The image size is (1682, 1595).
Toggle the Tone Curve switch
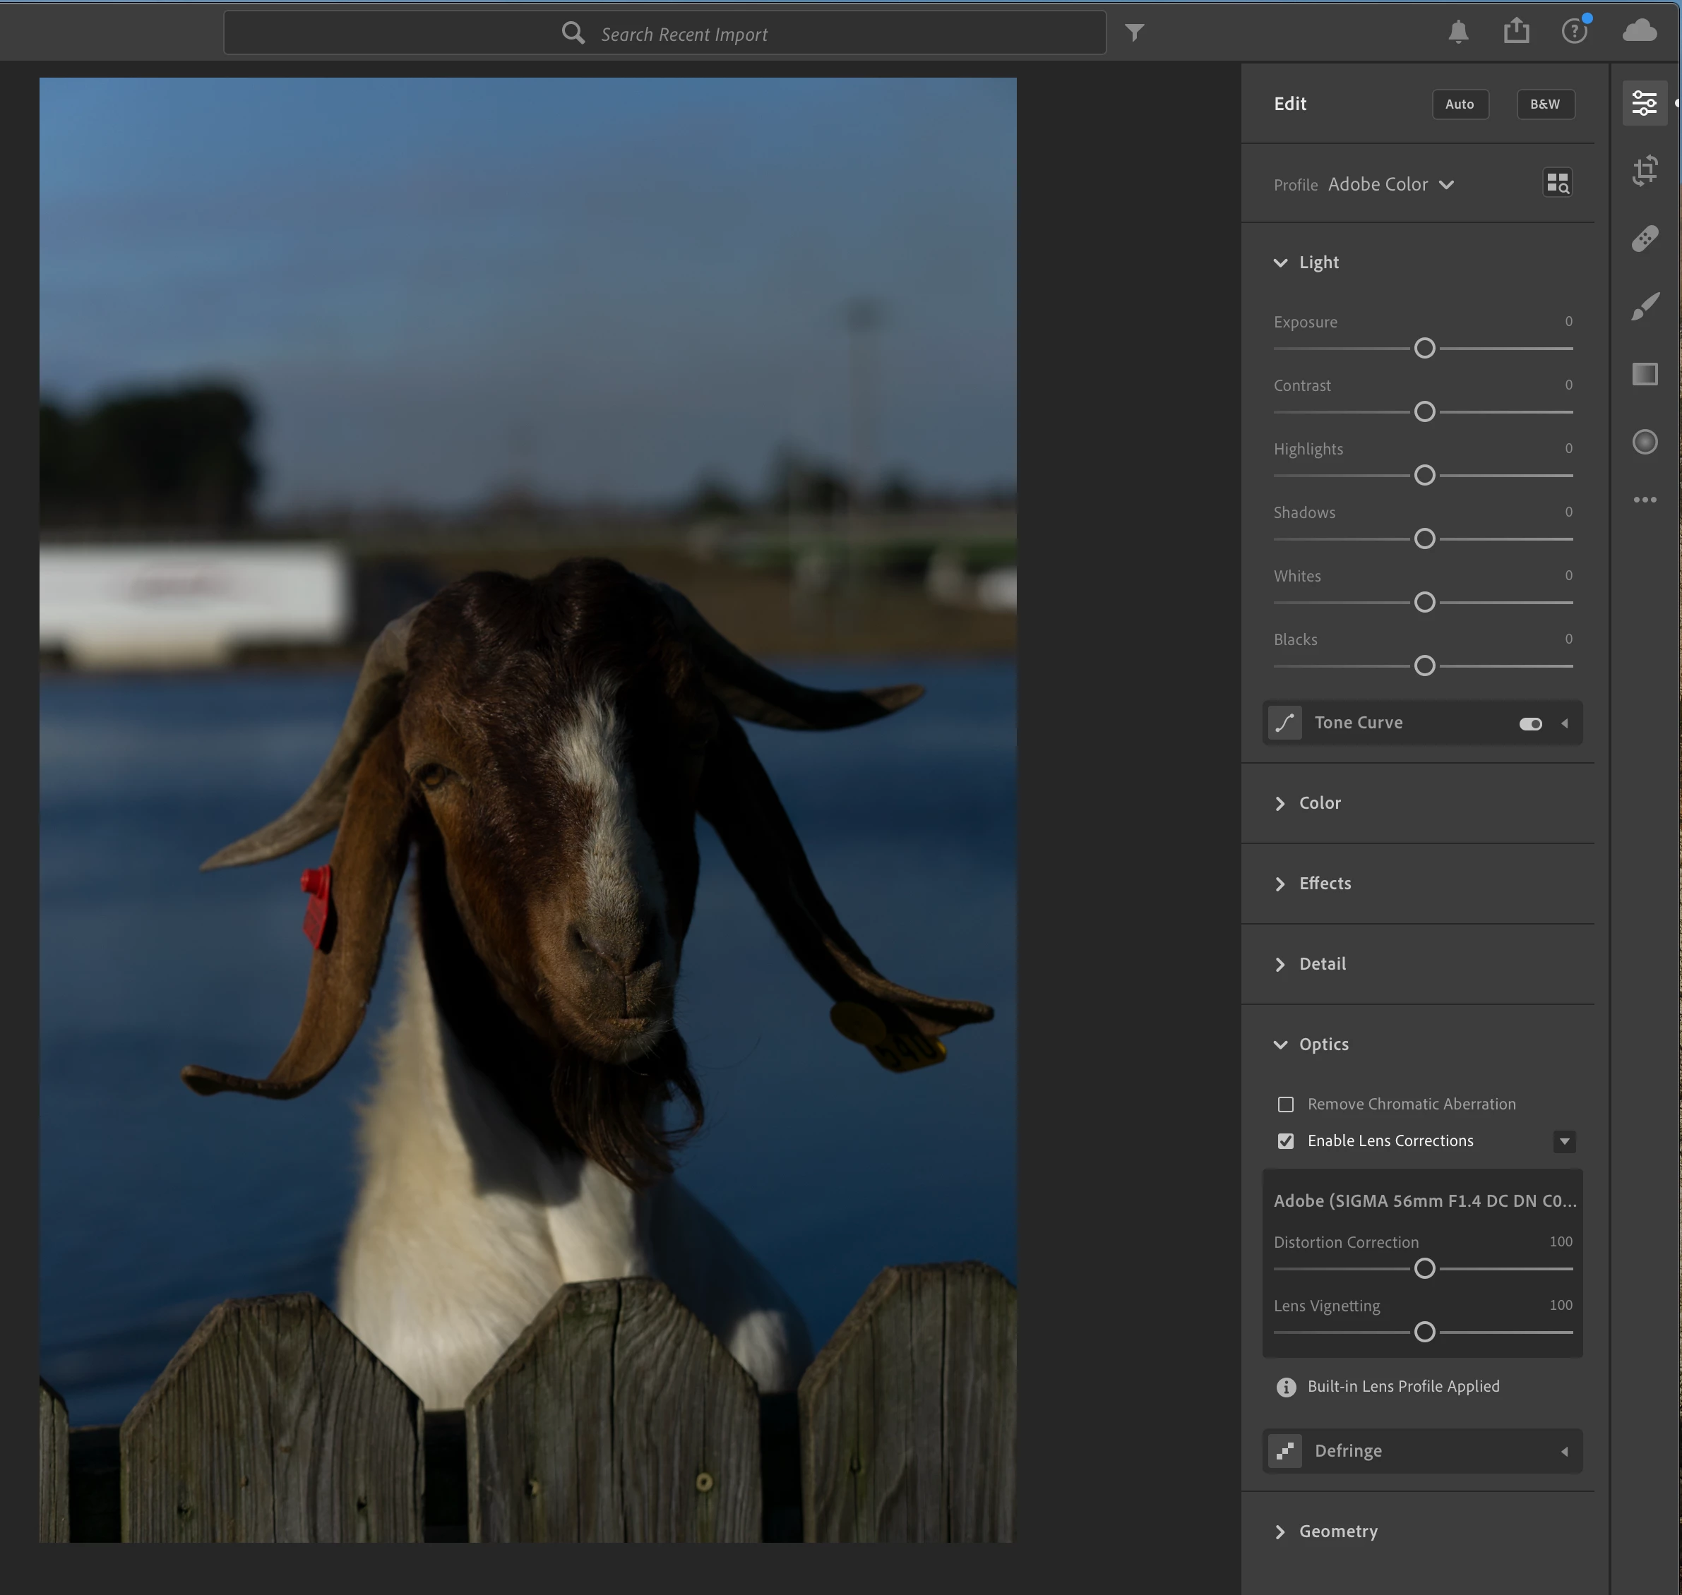(x=1529, y=723)
